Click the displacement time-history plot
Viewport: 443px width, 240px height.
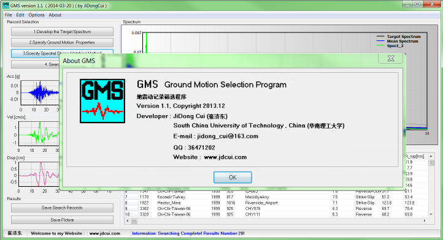[39, 174]
